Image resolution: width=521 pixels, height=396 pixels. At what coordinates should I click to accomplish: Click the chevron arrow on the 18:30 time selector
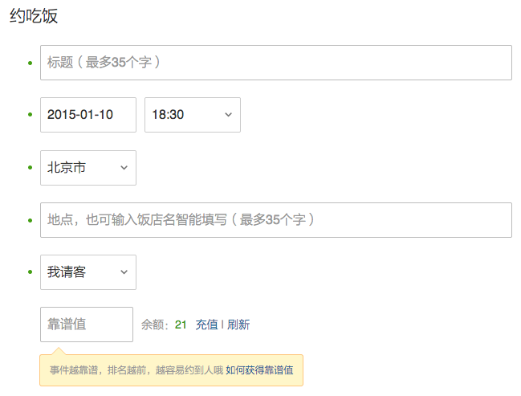[228, 115]
